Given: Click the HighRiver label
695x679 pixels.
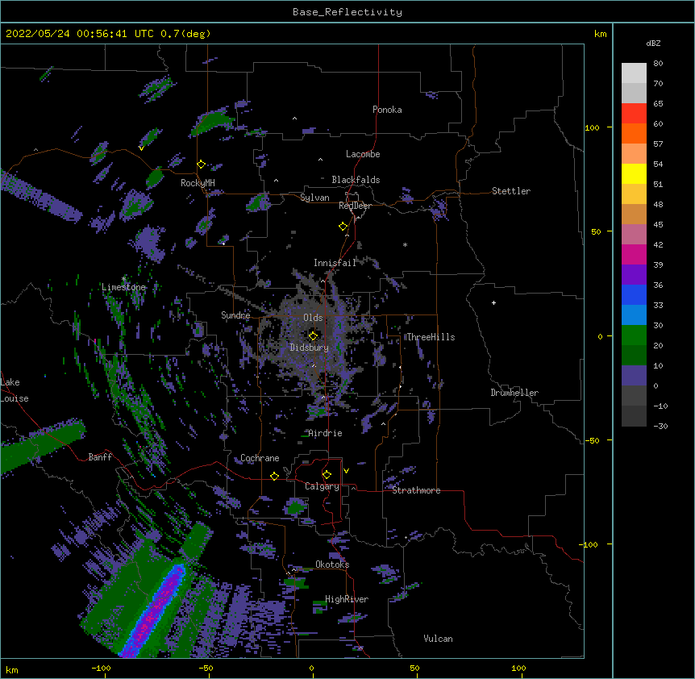Looking at the screenshot, I should [x=347, y=599].
